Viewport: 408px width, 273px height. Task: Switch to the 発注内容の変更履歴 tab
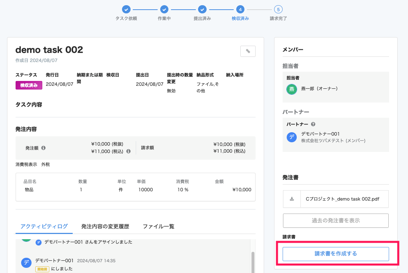tap(105, 226)
